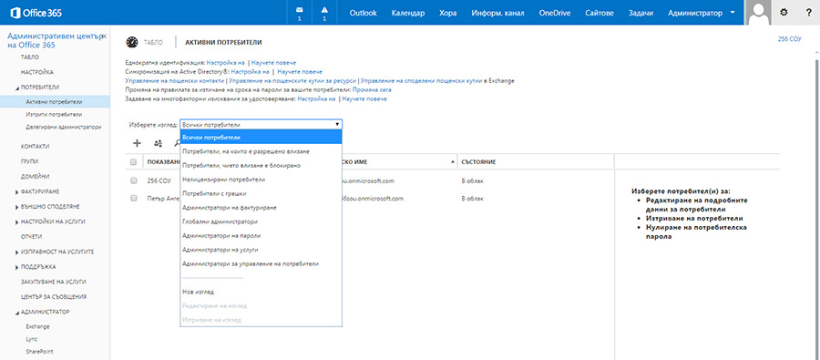820x360 pixels.
Task: Open the help question mark icon
Action: (x=808, y=13)
